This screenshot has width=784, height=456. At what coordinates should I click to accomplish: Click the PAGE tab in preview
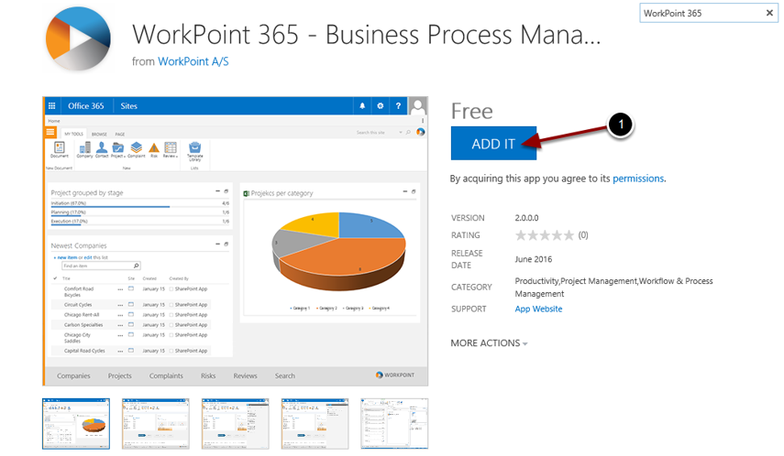[x=120, y=134]
